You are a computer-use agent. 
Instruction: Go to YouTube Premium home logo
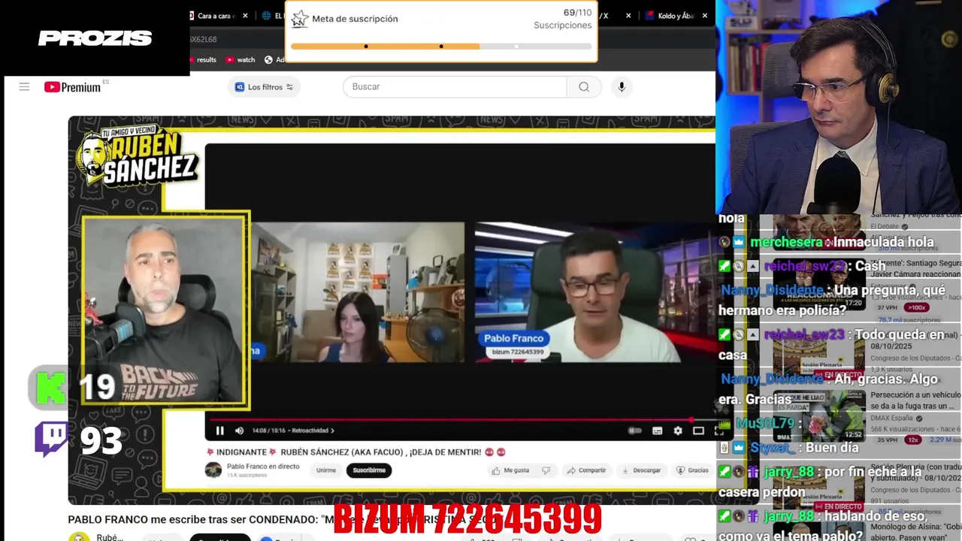[x=74, y=87]
